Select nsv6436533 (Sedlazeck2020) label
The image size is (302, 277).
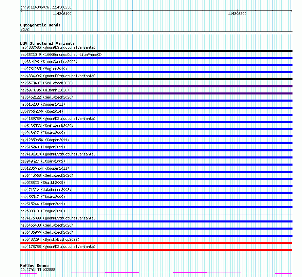pos(47,126)
